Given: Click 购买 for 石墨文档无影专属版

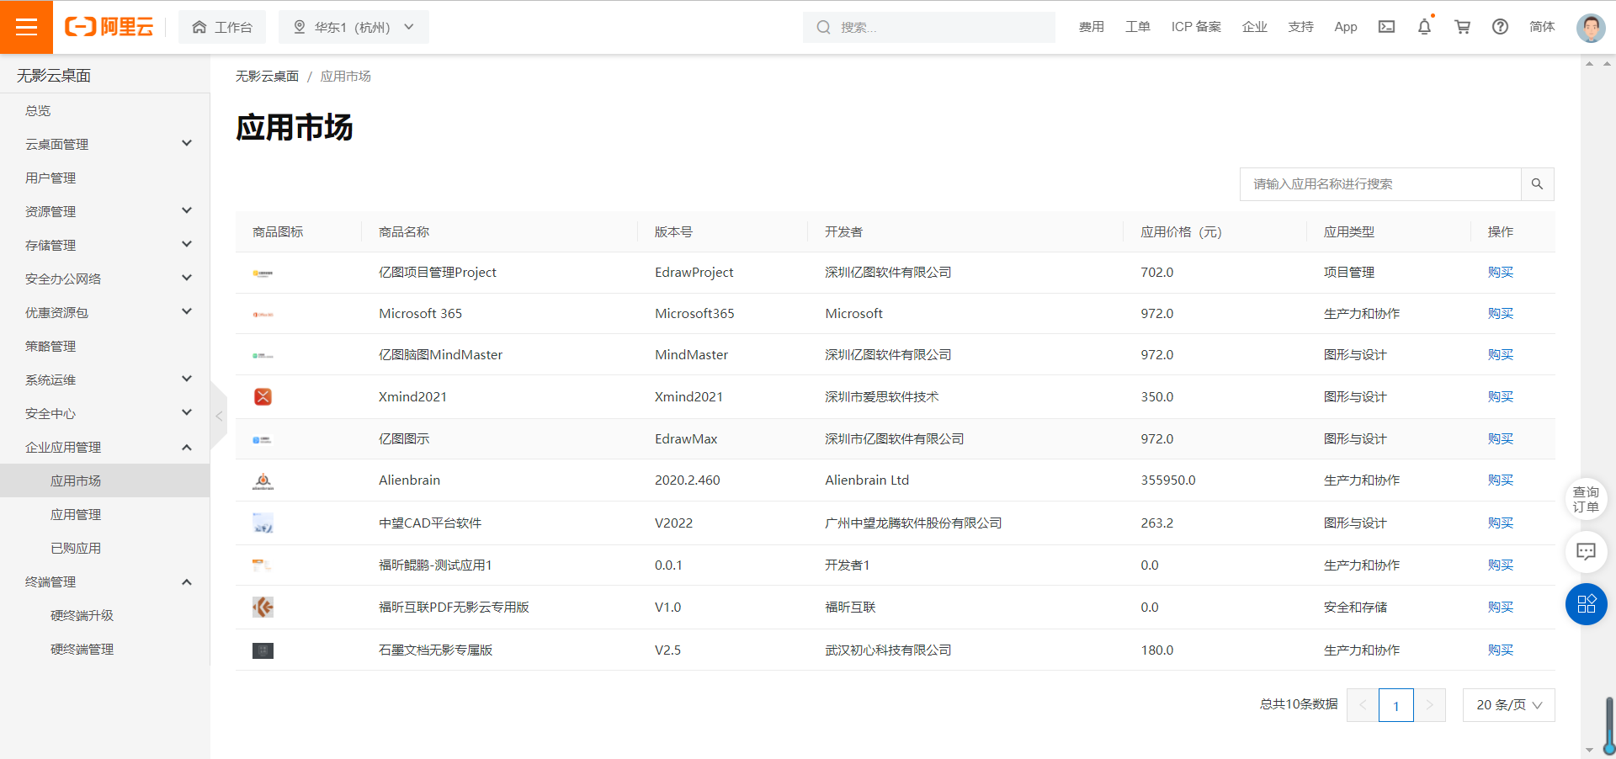Looking at the screenshot, I should point(1500,650).
